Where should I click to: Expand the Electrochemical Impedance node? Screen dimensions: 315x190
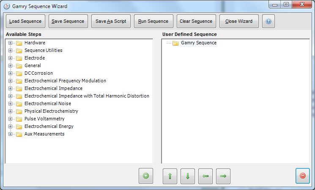tap(10, 89)
